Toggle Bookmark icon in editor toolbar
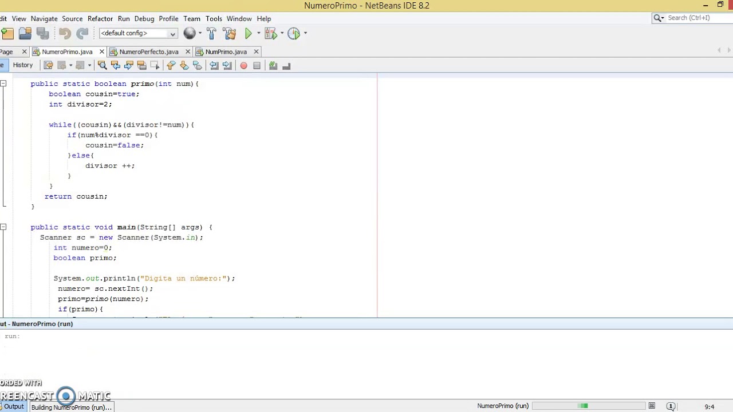Image resolution: width=733 pixels, height=412 pixels. click(198, 66)
